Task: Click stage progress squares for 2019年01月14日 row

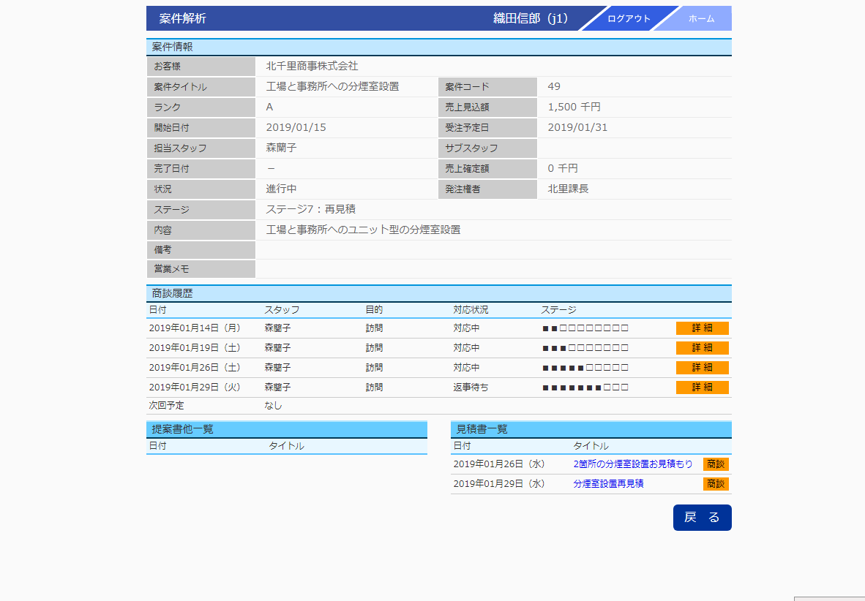Action: 585,328
